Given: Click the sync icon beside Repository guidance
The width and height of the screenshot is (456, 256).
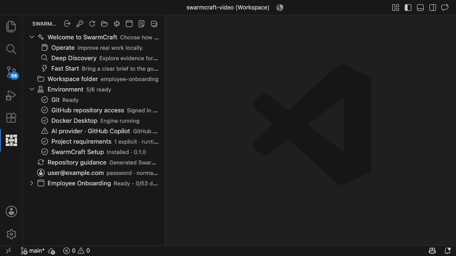Looking at the screenshot, I should click(x=41, y=163).
